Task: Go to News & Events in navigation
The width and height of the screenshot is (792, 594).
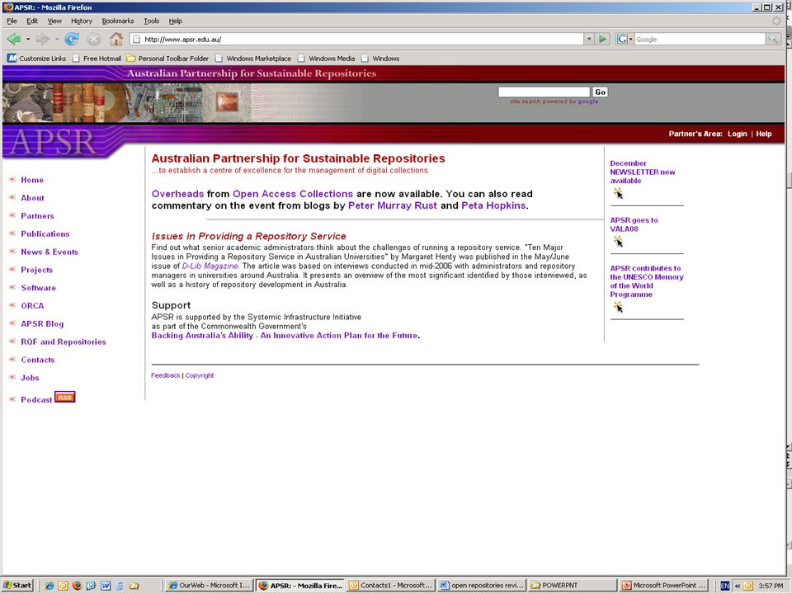Action: 49,252
